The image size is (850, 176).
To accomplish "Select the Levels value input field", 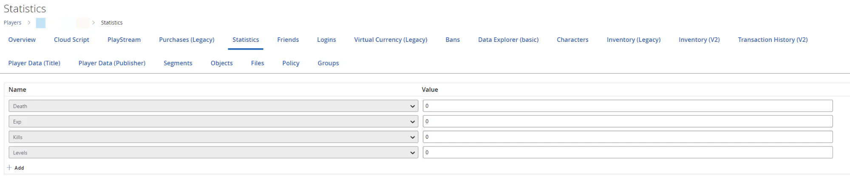I will (627, 153).
